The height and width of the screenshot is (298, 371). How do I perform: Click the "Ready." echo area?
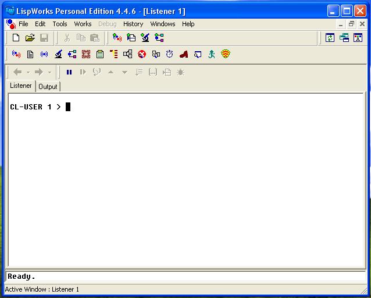point(185,276)
